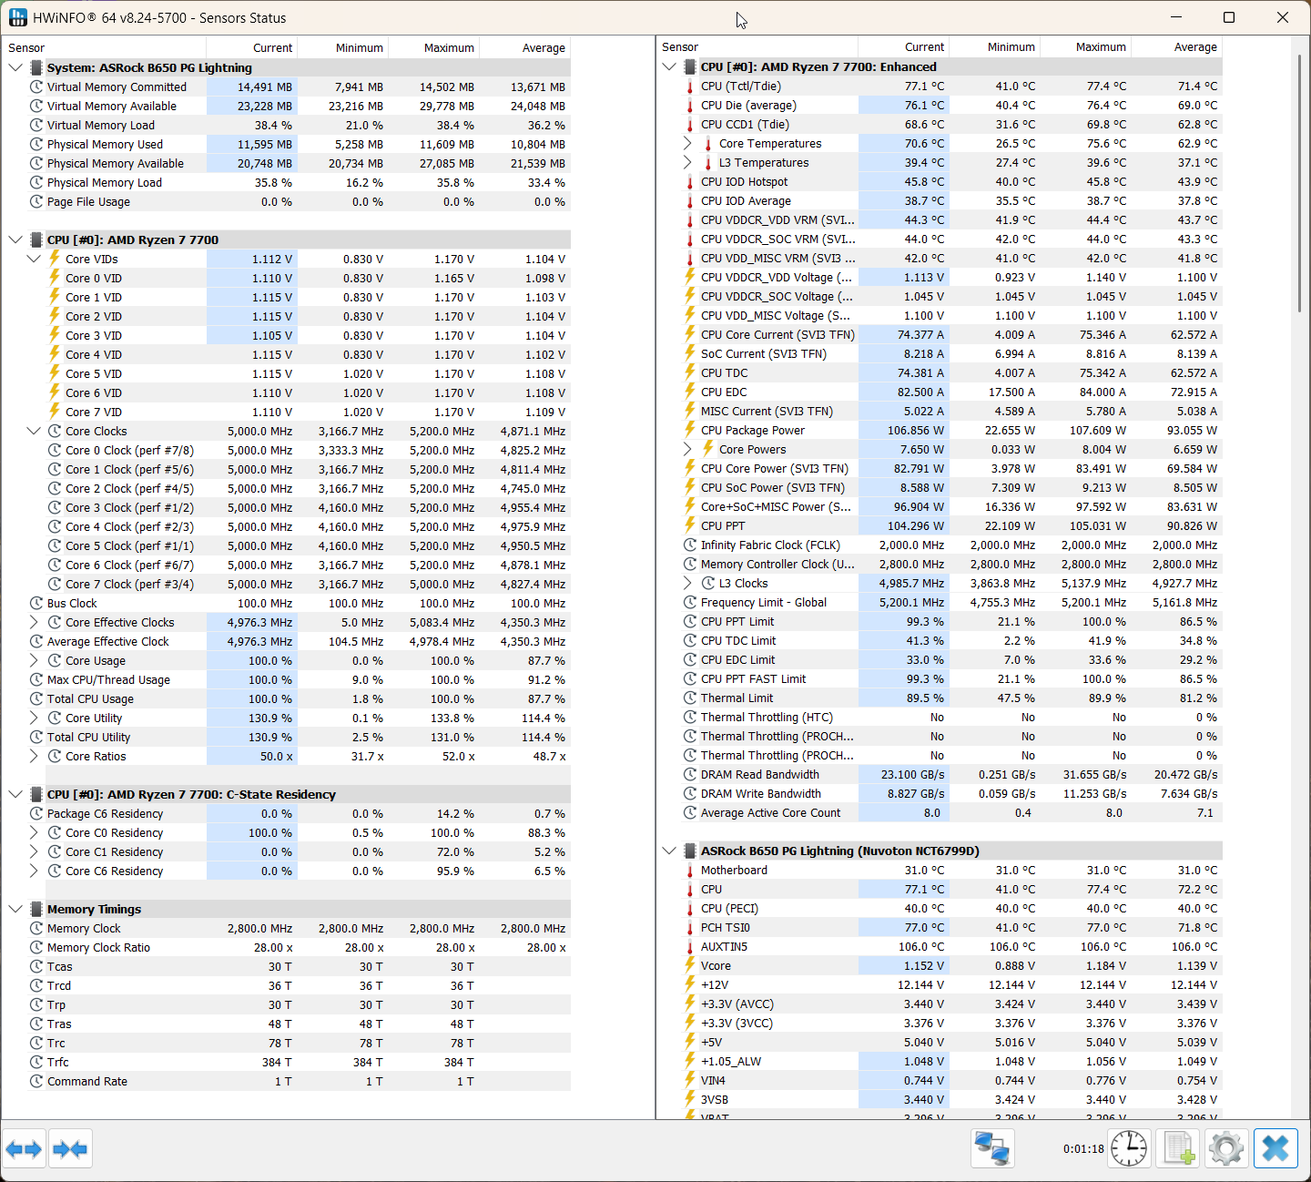Click left panel Maximum column header
Image resolution: width=1311 pixels, height=1182 pixels.
434,47
